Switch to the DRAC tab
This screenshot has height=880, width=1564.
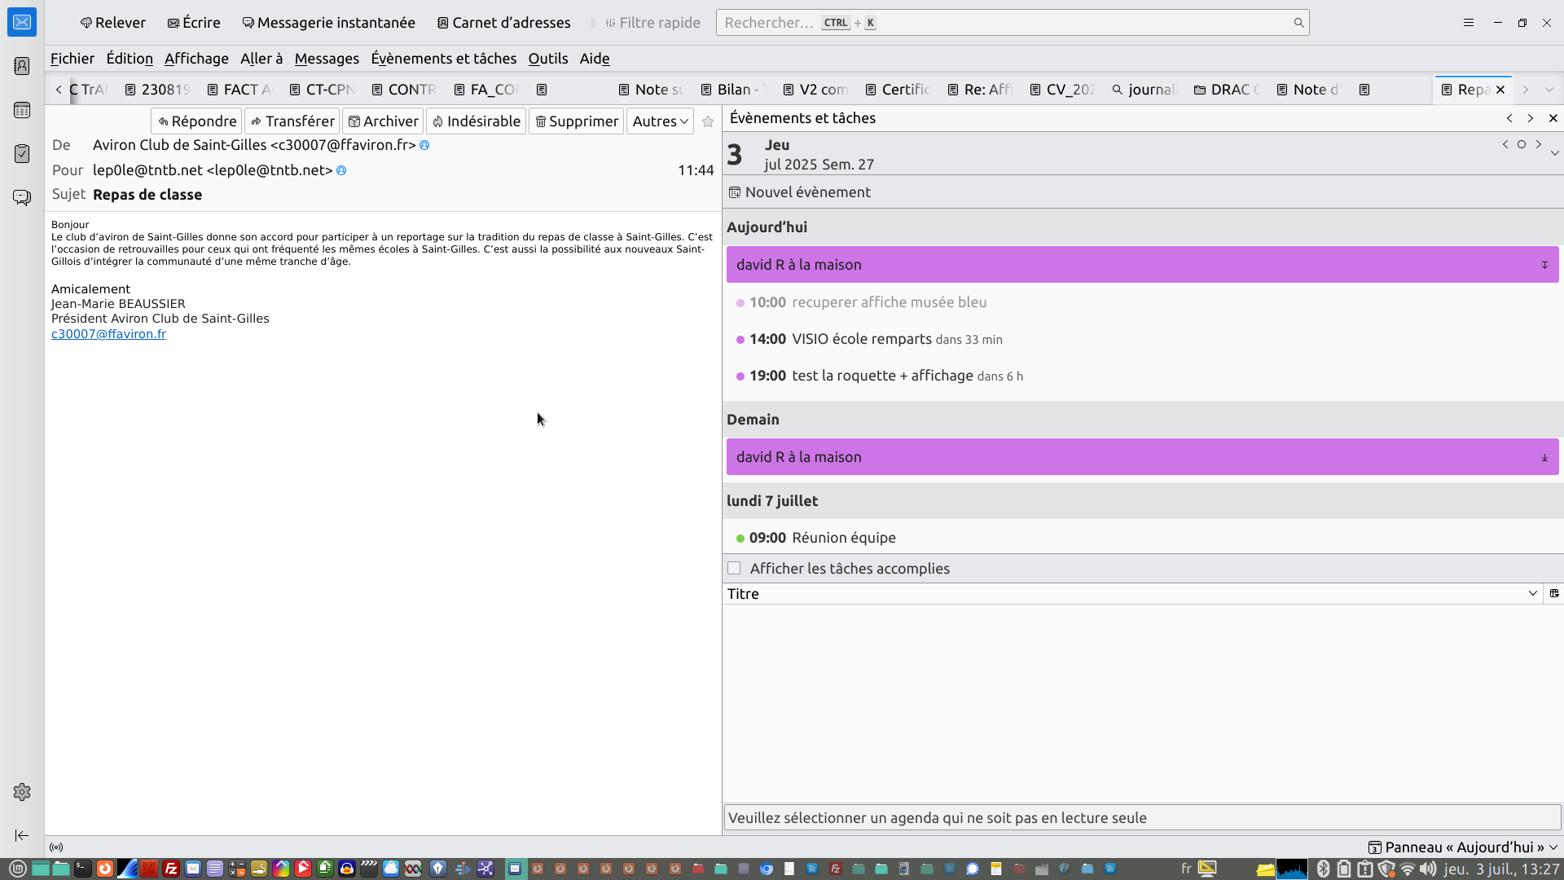point(1227,90)
